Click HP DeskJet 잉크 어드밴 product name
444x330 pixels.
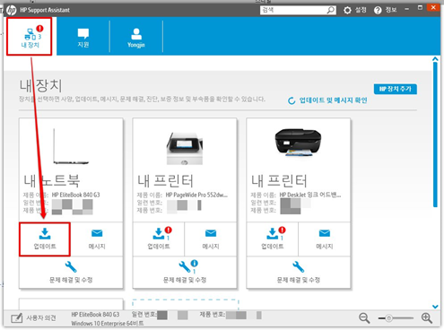coord(310,195)
